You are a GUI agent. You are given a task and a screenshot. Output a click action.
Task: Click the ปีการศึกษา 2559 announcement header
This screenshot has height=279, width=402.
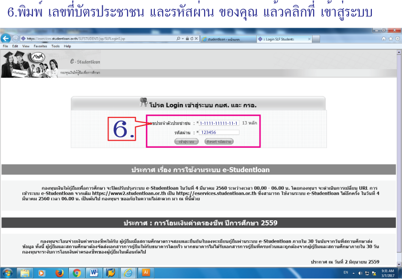coord(199,223)
